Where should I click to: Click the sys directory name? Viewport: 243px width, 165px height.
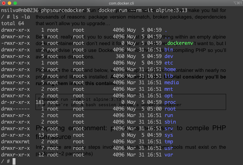click(x=169, y=135)
